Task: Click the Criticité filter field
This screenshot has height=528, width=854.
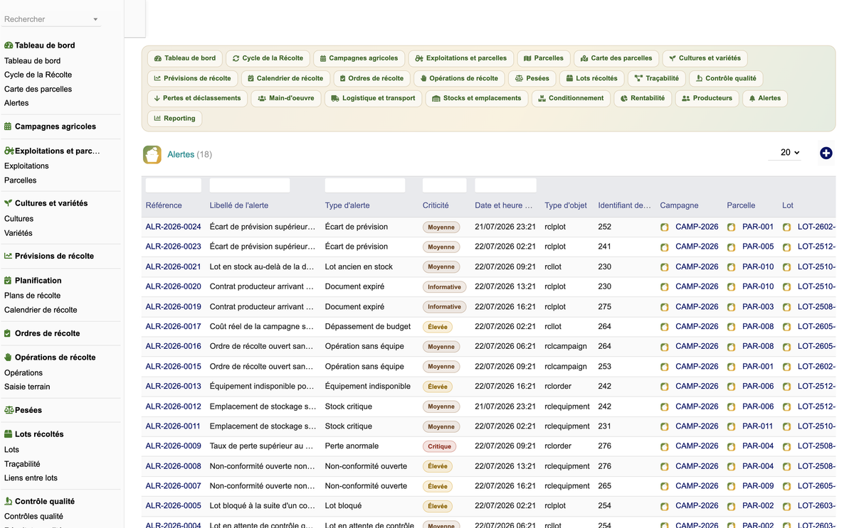Action: coord(445,185)
